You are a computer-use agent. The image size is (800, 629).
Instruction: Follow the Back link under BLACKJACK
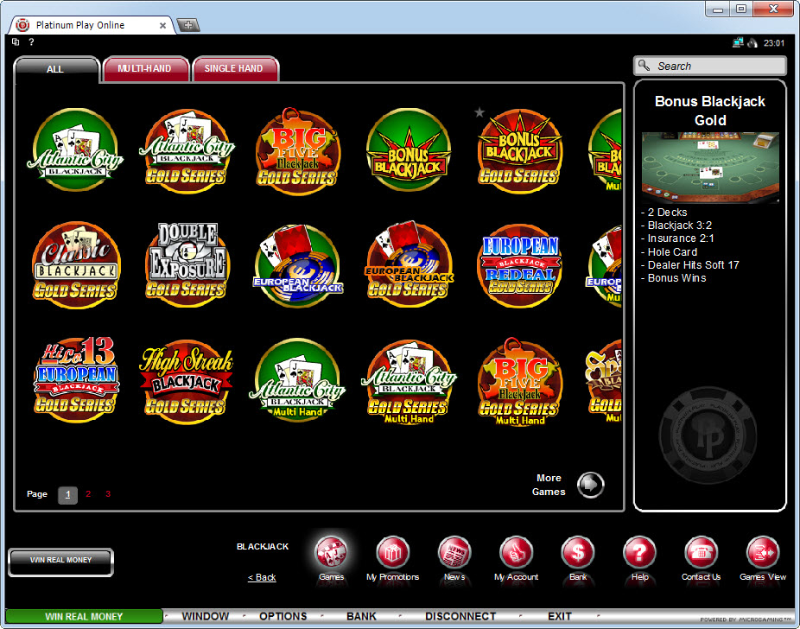coord(262,577)
